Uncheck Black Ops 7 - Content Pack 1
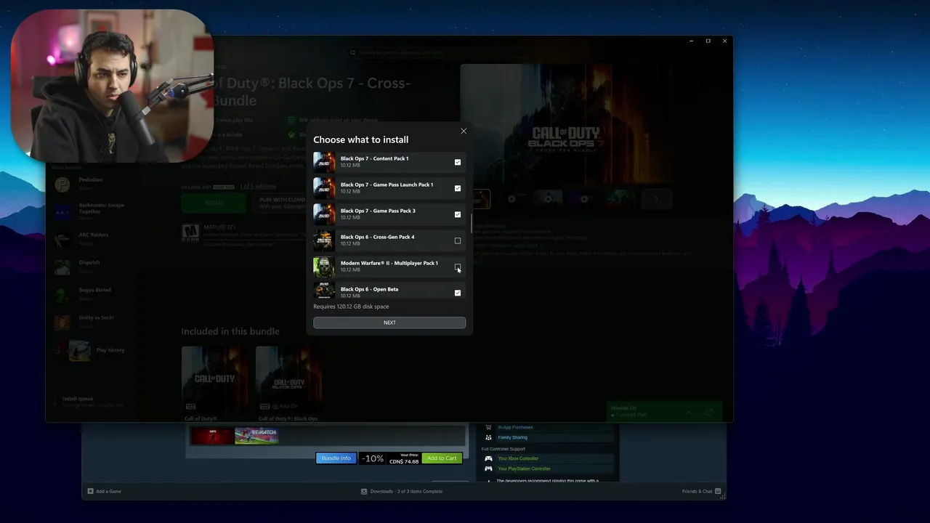The image size is (930, 523). 458,162
